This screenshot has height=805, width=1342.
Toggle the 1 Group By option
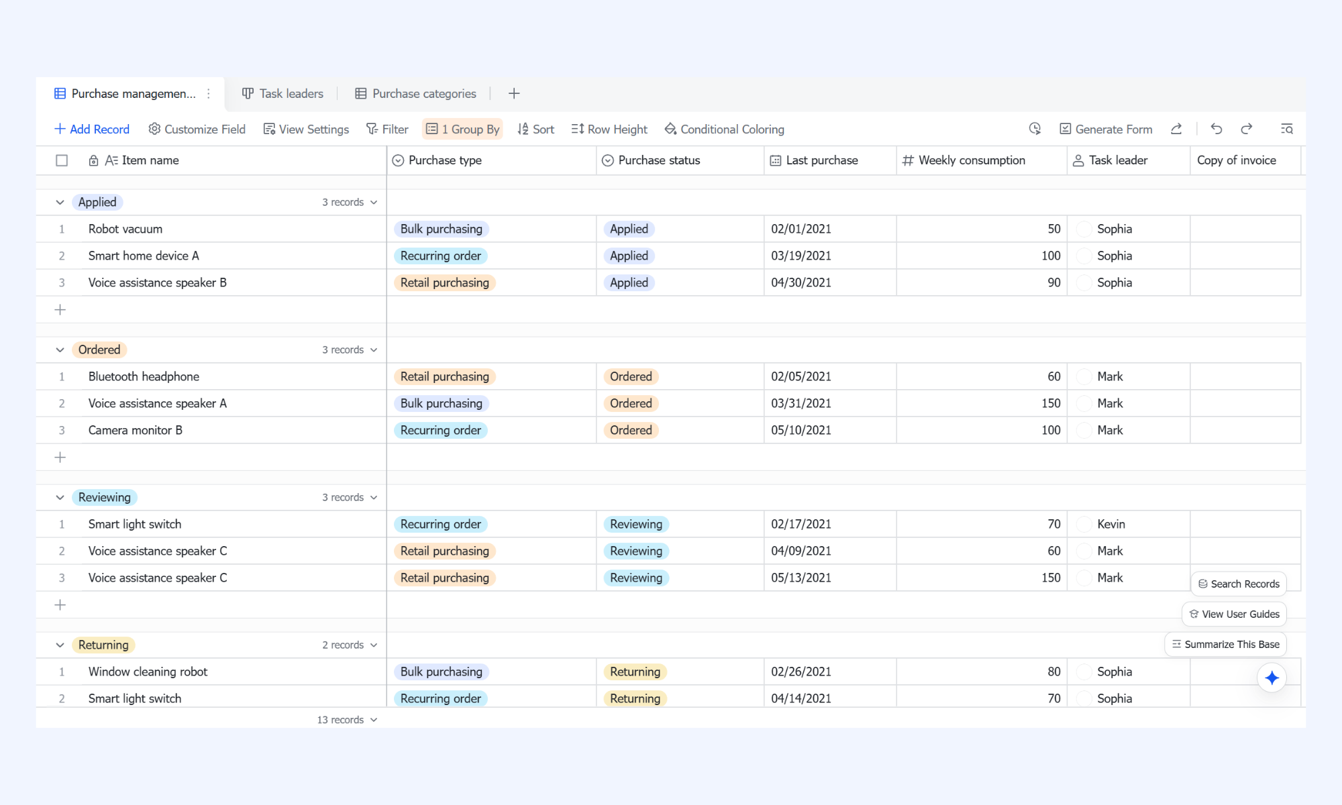coord(463,129)
